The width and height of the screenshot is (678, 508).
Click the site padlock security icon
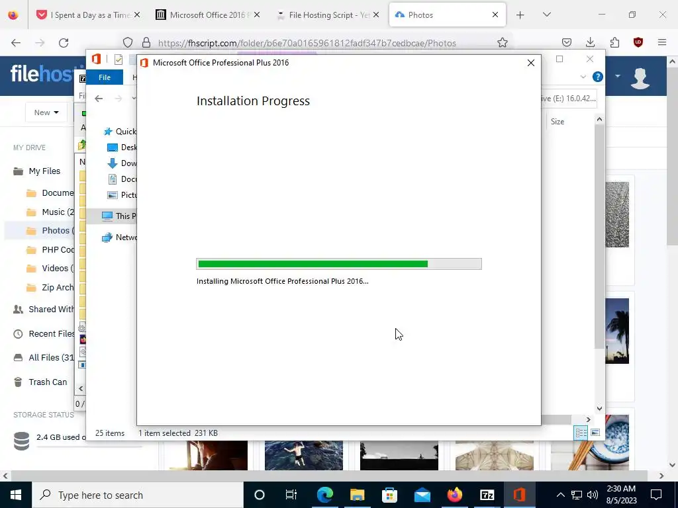click(146, 43)
